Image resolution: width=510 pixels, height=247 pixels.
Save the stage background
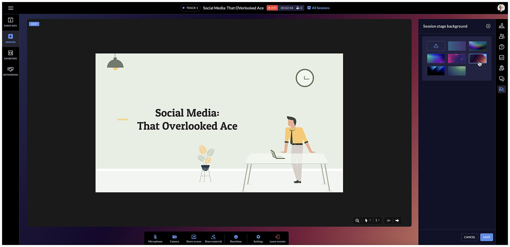tap(486, 237)
